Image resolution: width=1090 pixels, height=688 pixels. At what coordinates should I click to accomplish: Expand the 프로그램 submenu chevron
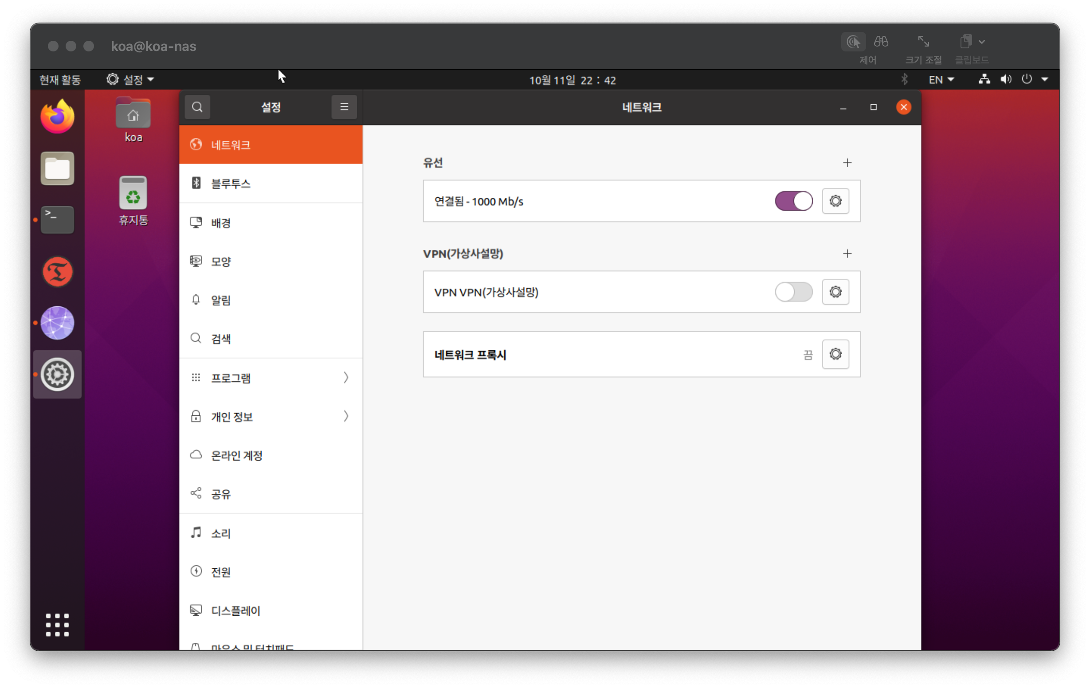[x=346, y=378]
